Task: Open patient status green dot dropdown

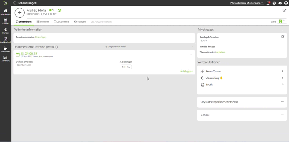Action: click(52, 10)
